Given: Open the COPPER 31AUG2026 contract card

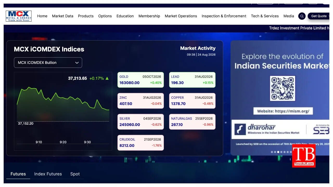Looking at the screenshot, I should tap(192, 101).
